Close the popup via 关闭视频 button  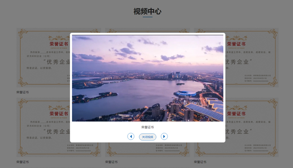[x=147, y=137]
